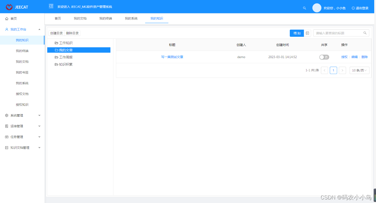Viewport: 376px width, 203px height.
Task: Click the 任务管理 sidebar icon
Action: tap(7, 137)
